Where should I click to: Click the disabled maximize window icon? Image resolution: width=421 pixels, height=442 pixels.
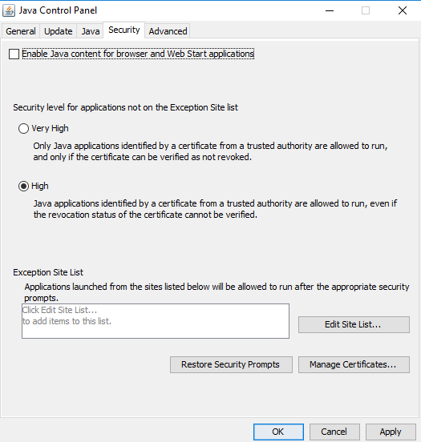[366, 10]
